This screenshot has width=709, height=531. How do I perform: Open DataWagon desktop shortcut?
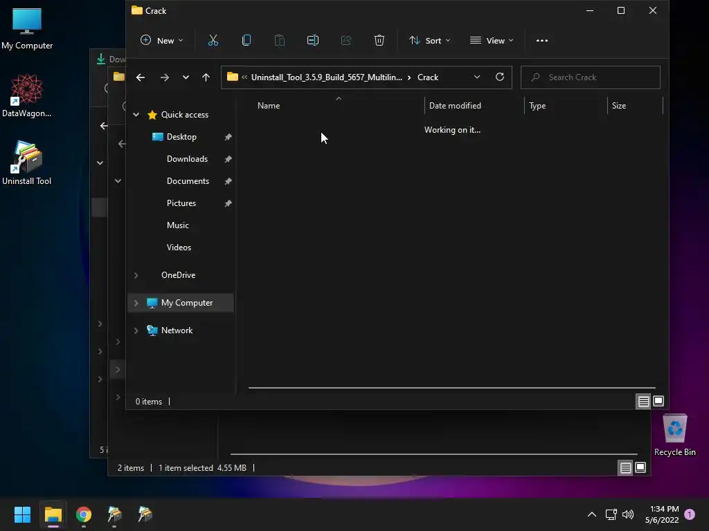(27, 95)
